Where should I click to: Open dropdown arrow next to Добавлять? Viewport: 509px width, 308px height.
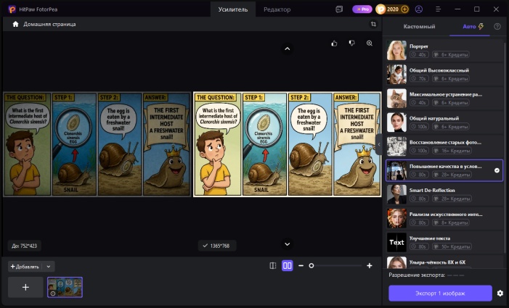click(x=49, y=267)
